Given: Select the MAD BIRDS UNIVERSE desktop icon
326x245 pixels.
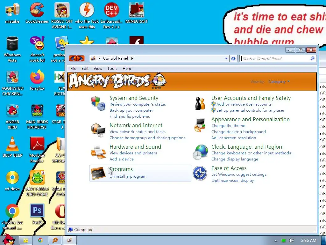Looking at the screenshot, I should (x=37, y=110).
